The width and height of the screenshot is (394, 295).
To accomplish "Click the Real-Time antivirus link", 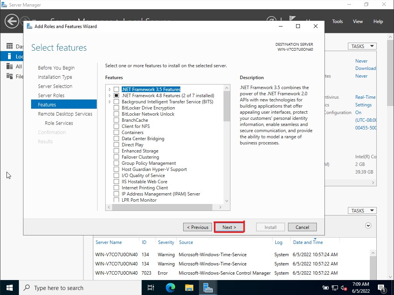I will click(x=365, y=97).
